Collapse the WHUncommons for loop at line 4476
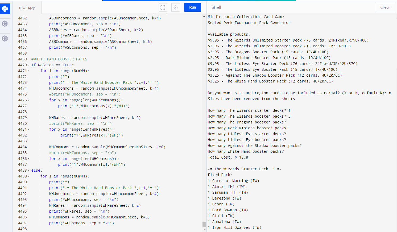 (29, 100)
